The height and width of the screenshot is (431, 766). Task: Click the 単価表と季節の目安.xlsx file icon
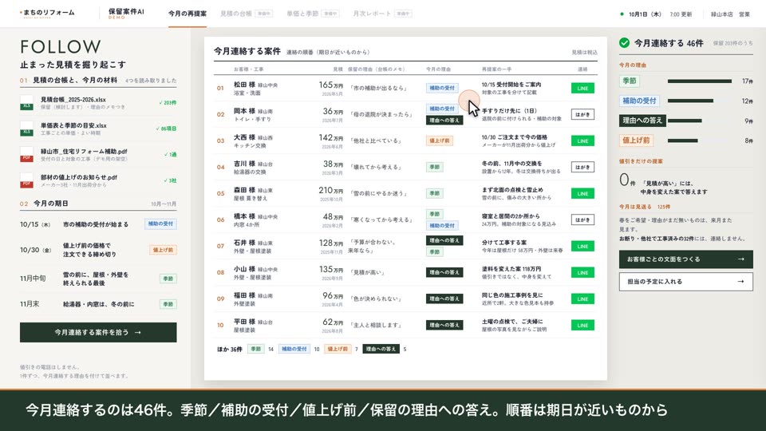click(26, 129)
